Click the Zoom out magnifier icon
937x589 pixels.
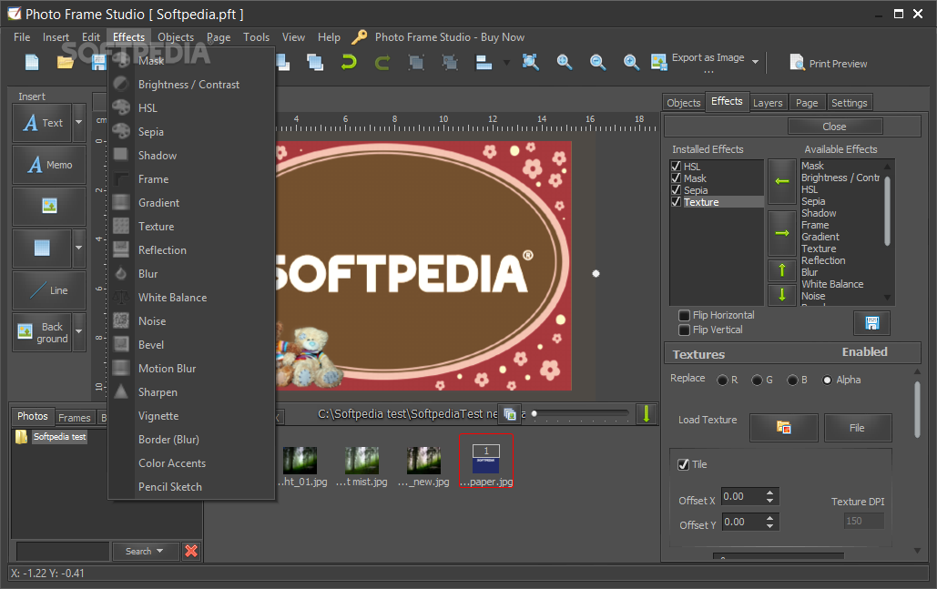(597, 62)
